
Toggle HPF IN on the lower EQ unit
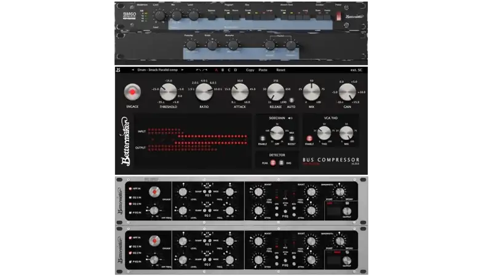click(x=130, y=238)
